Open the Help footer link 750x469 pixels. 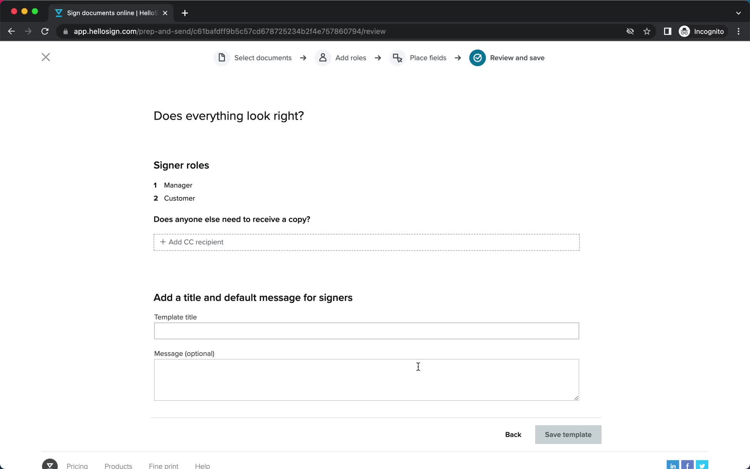[202, 466]
